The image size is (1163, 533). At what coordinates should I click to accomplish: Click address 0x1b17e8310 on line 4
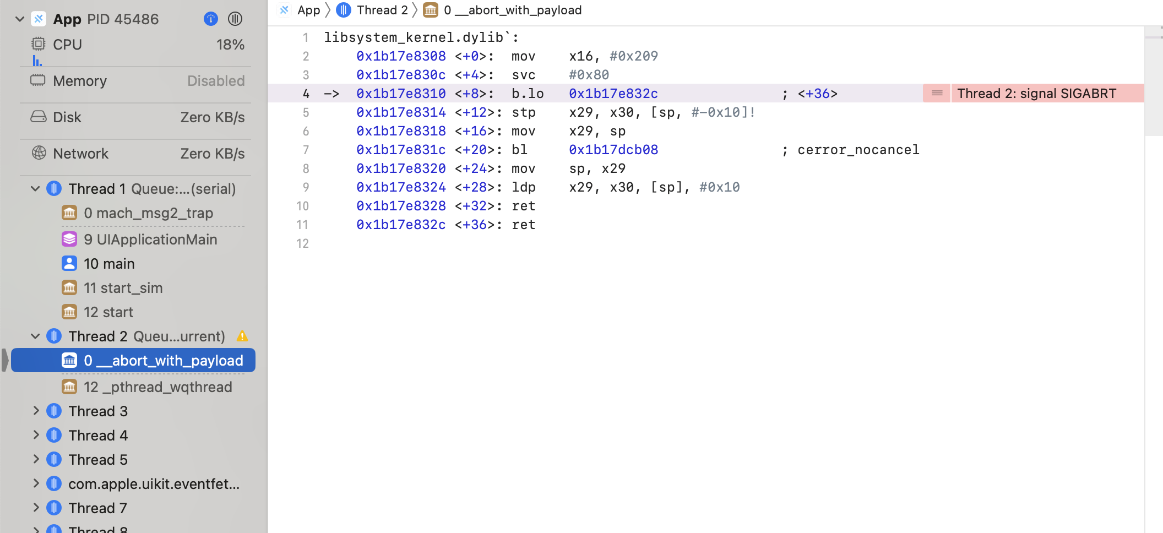click(x=401, y=94)
